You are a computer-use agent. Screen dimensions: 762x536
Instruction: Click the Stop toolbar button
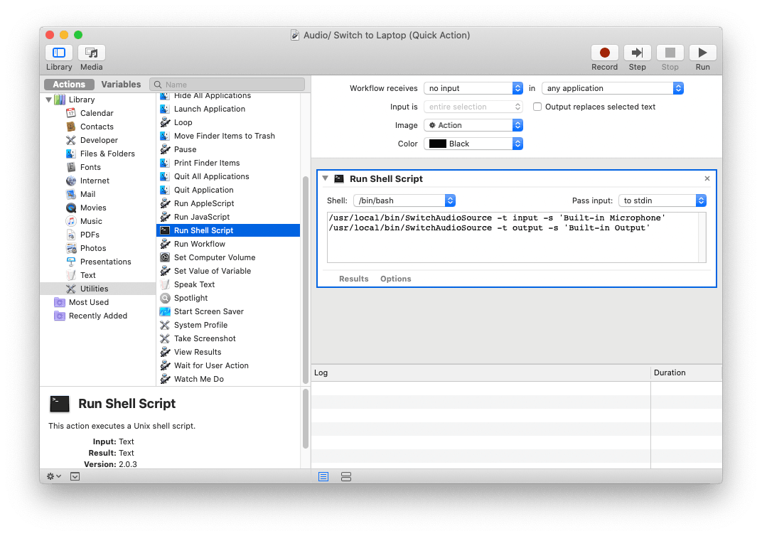pos(670,53)
